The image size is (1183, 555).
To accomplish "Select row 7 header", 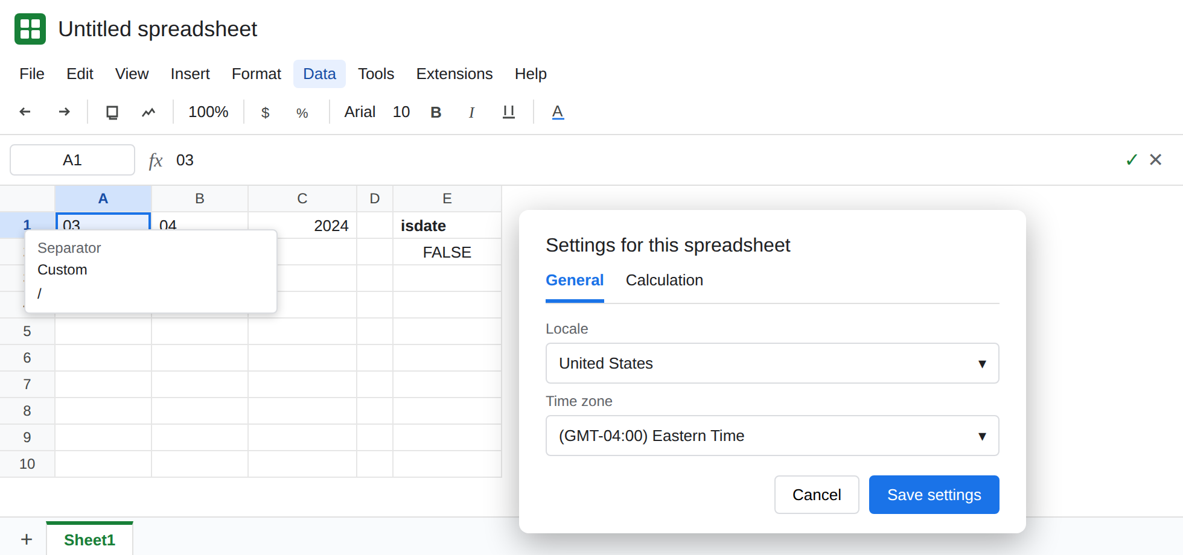I will click(x=27, y=384).
